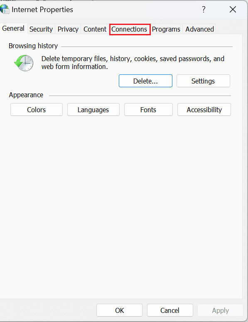
Task: Click the browsing history clock icon
Action: 24,63
